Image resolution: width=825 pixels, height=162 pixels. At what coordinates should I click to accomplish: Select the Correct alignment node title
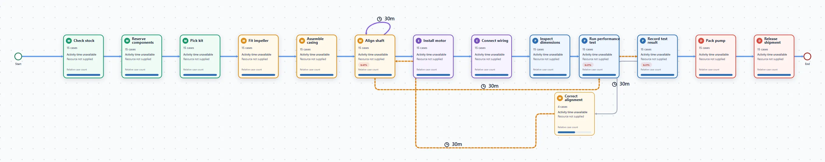pyautogui.click(x=574, y=98)
